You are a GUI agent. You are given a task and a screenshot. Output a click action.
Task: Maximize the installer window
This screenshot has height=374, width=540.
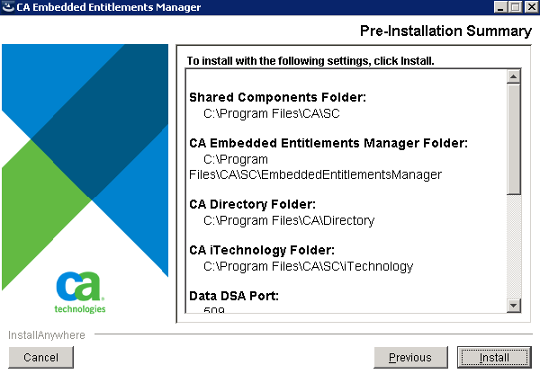pos(514,8)
